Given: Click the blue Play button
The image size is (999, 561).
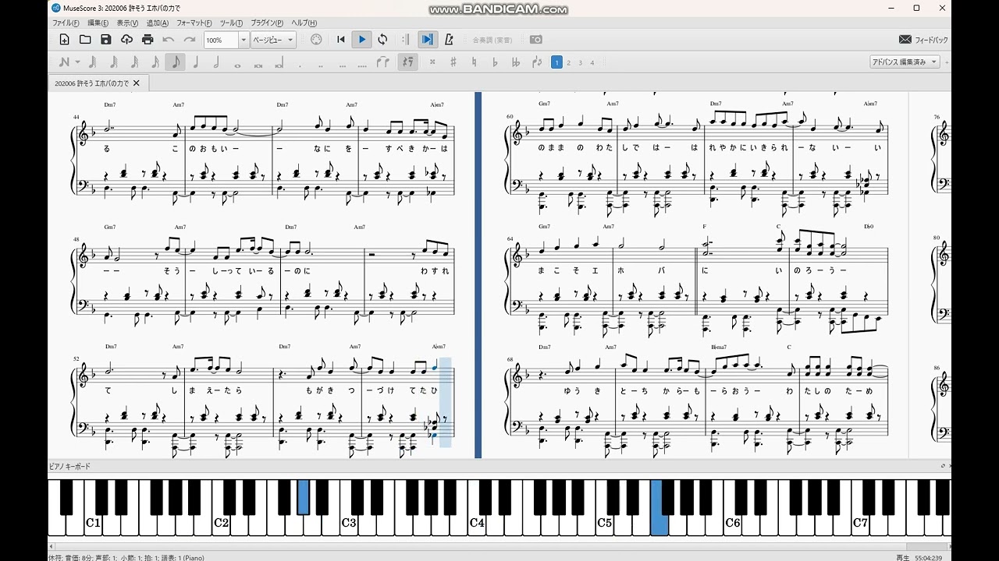Looking at the screenshot, I should click(x=361, y=40).
